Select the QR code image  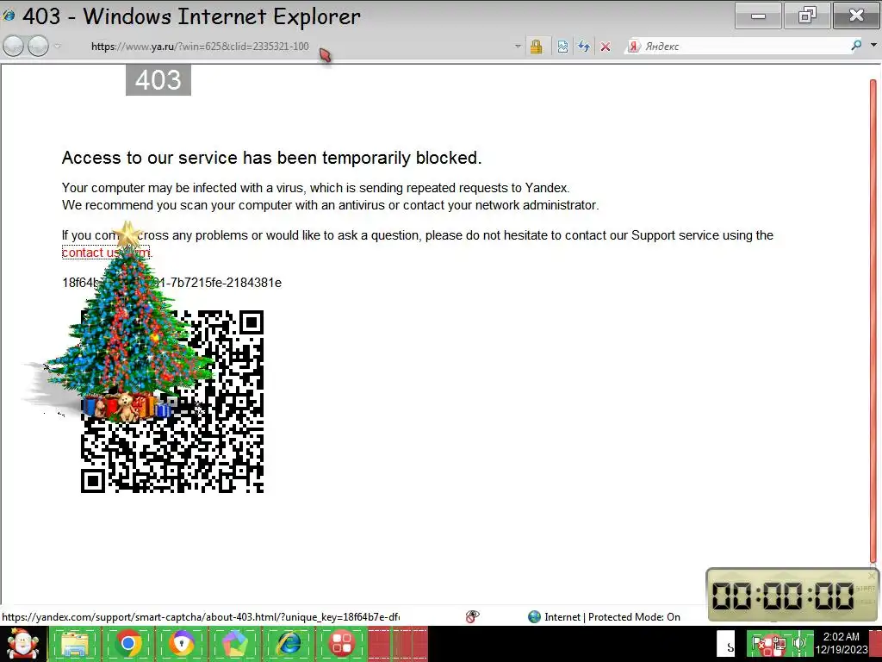coord(172,402)
